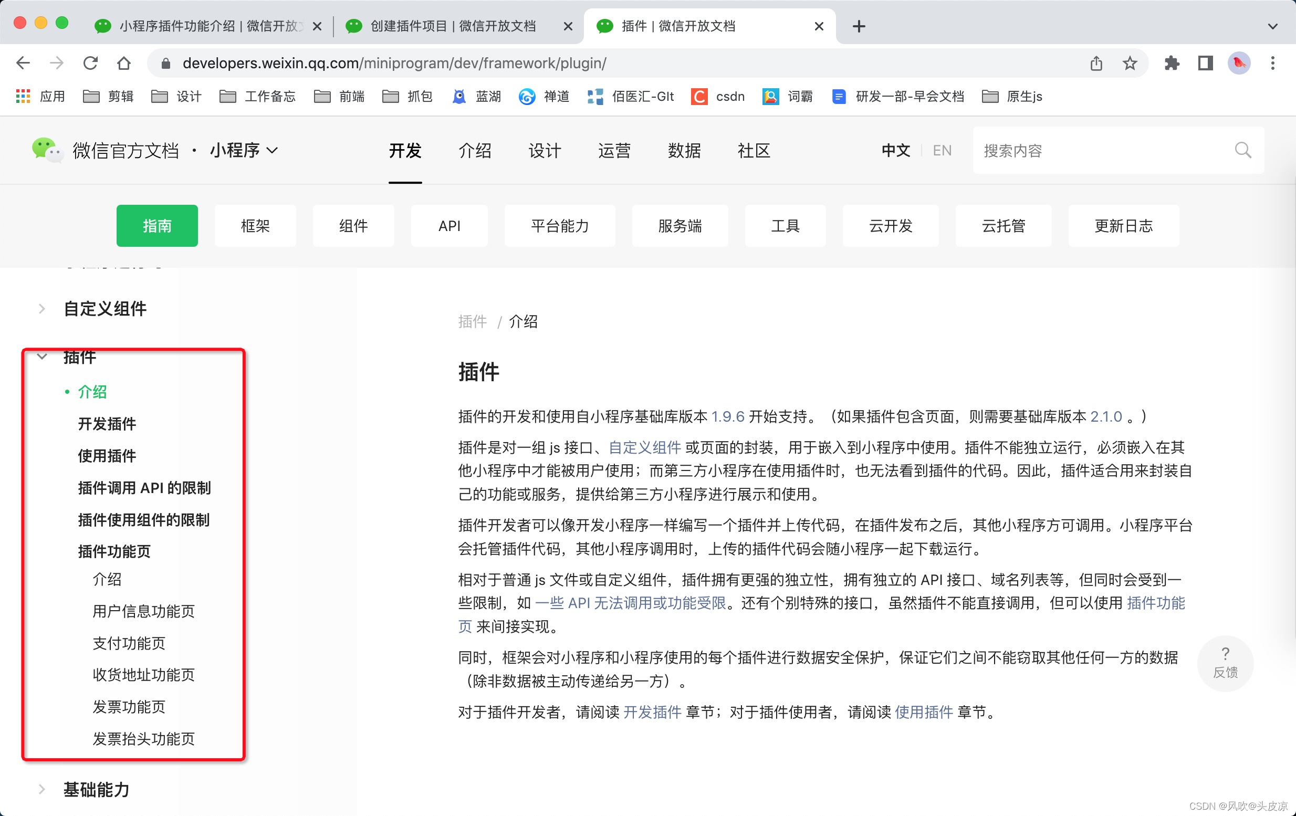Switch to the 指南 tab
The width and height of the screenshot is (1296, 816).
(x=157, y=226)
